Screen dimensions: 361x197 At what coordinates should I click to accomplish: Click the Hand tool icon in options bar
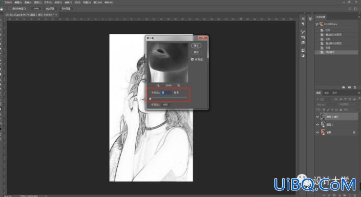point(2,9)
